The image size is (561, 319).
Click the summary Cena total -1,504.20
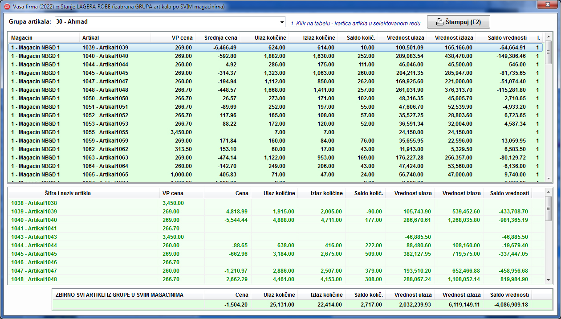point(237,305)
